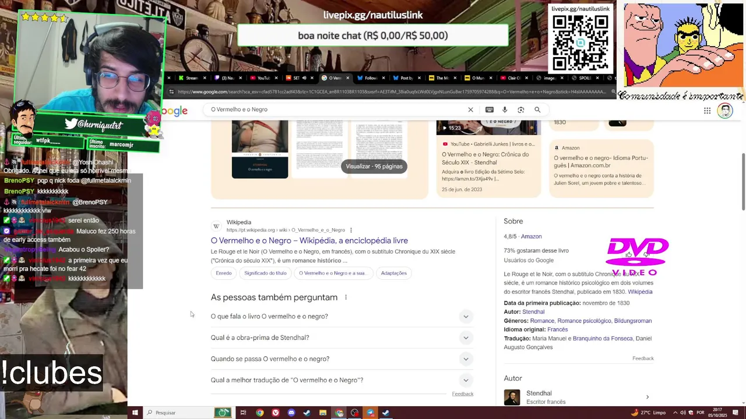Click the Enredo chip under Wikipedia result
Viewport: 746px width, 419px height.
(224, 273)
